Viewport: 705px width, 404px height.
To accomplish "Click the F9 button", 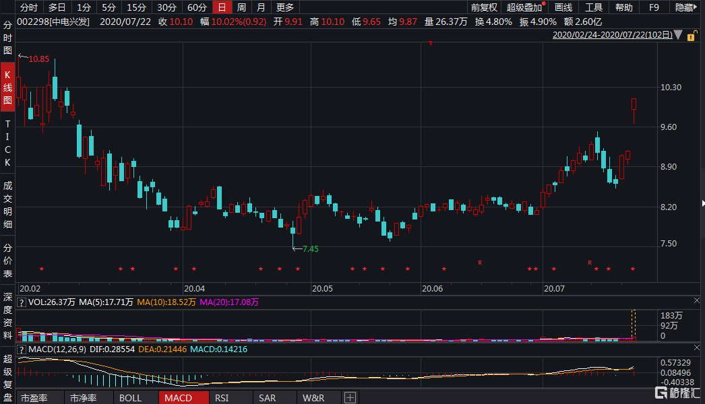I will (x=652, y=7).
